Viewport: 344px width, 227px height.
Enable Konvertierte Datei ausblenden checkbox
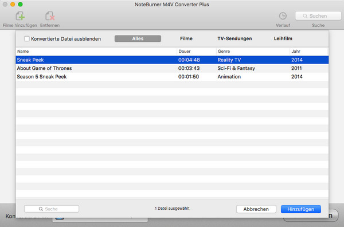[27, 39]
